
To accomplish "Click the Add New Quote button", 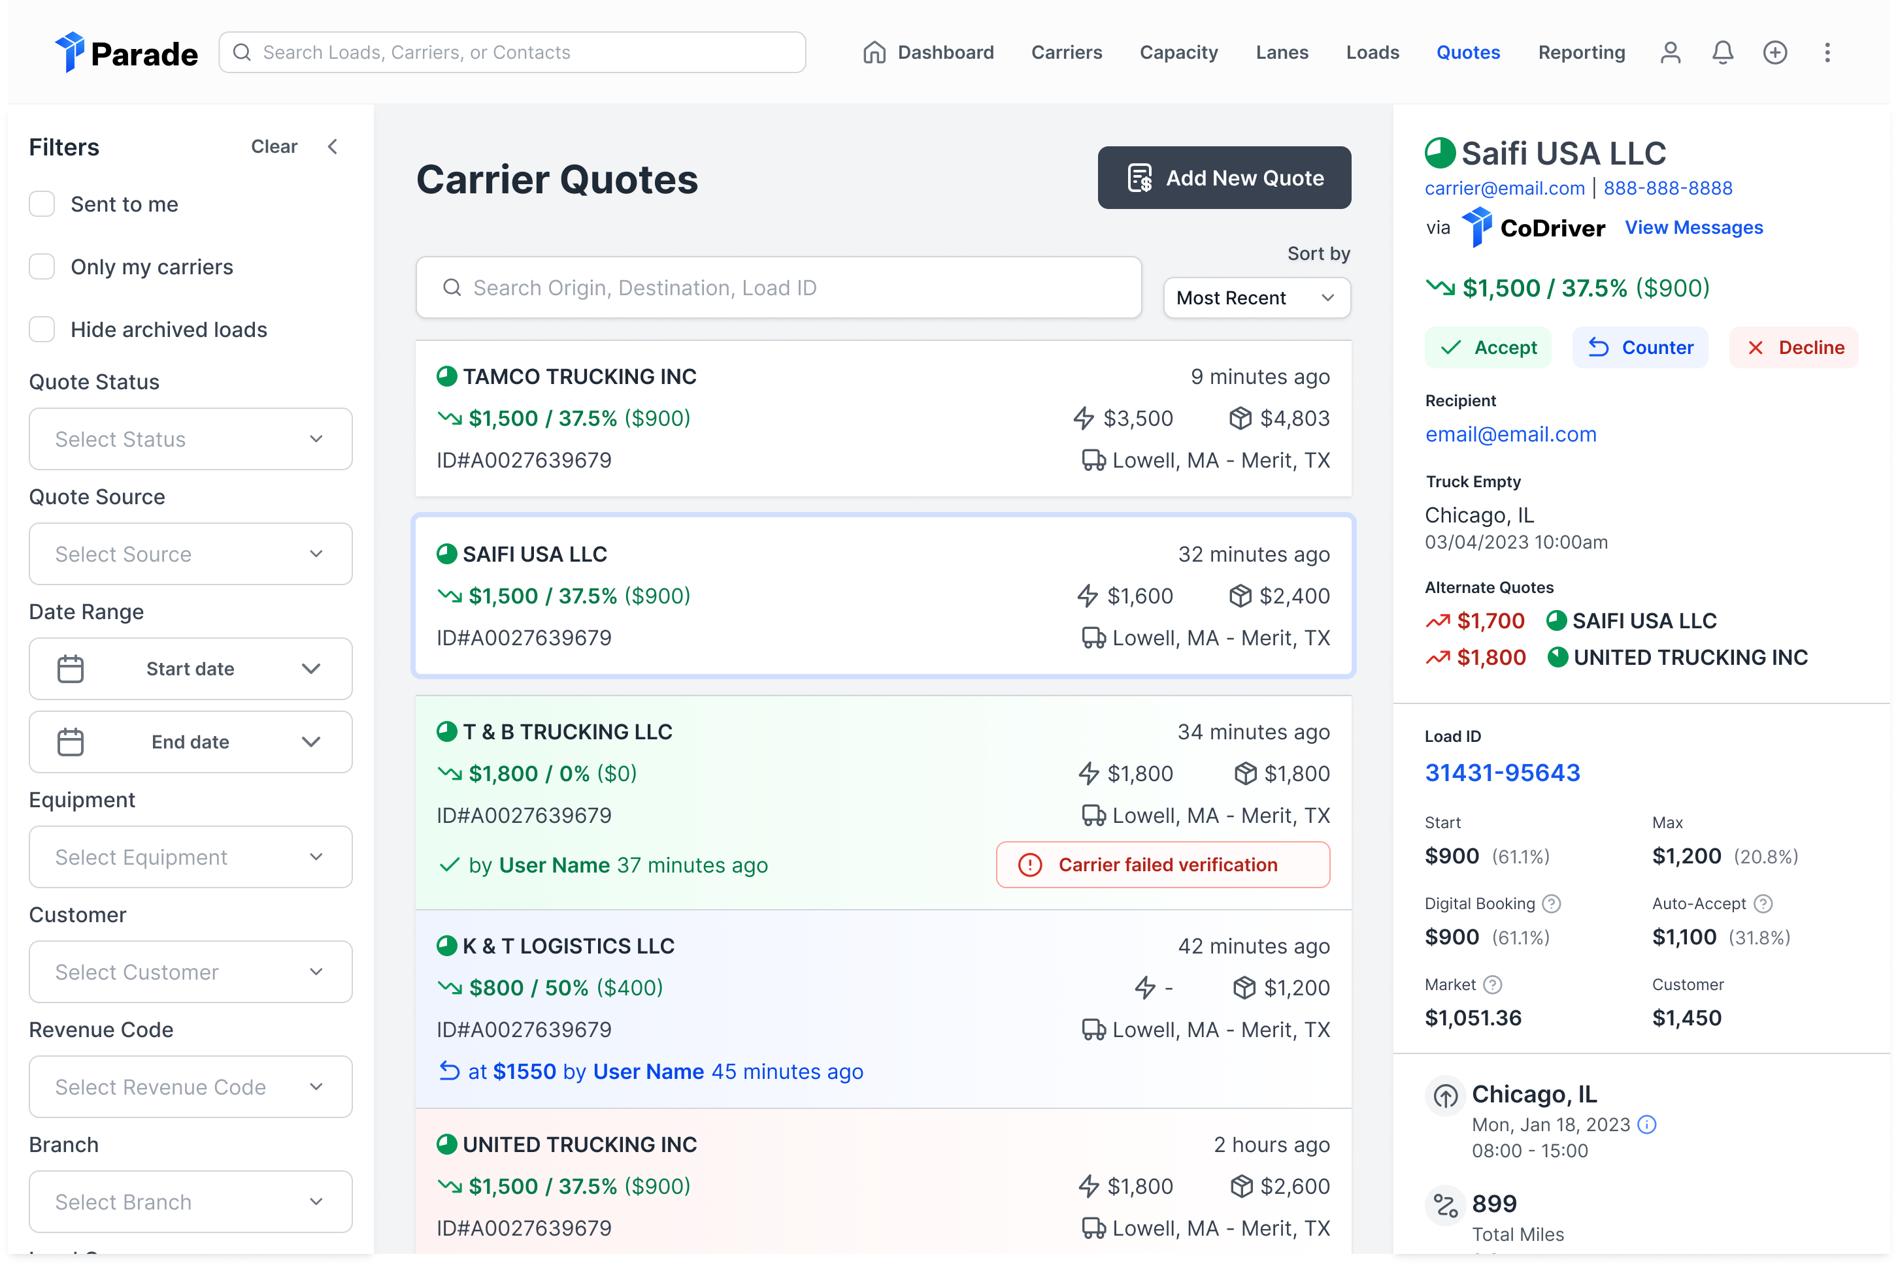I will point(1224,178).
